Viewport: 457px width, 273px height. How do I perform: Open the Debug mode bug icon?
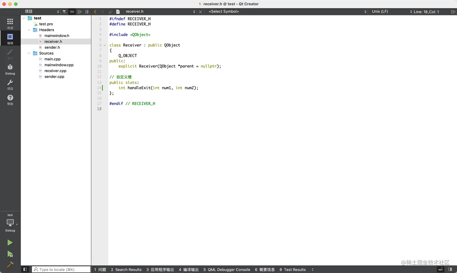[x=10, y=69]
